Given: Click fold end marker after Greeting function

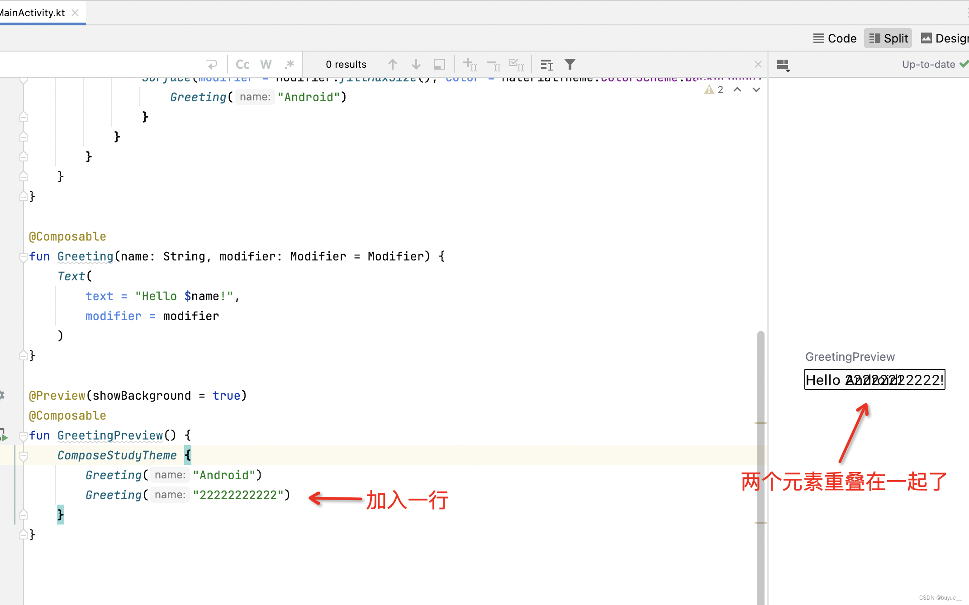Looking at the screenshot, I should click(24, 356).
